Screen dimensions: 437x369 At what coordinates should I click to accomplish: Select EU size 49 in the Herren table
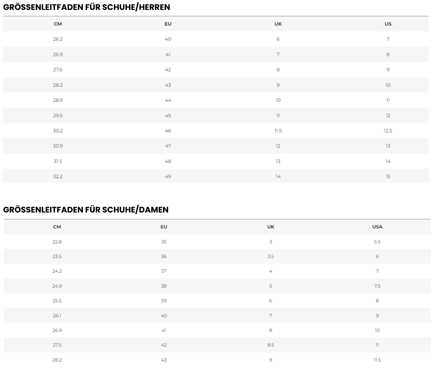pos(168,176)
